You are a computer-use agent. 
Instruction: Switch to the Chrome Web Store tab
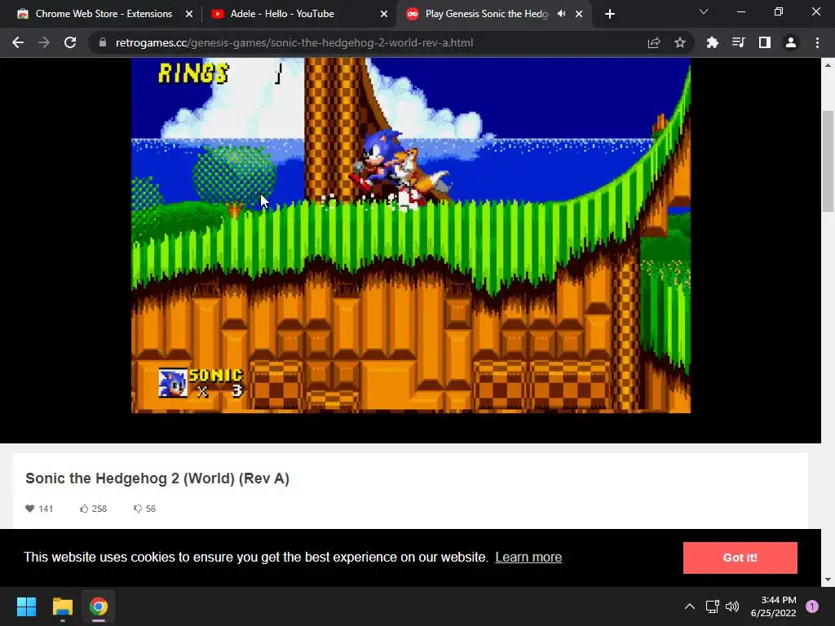(104, 14)
